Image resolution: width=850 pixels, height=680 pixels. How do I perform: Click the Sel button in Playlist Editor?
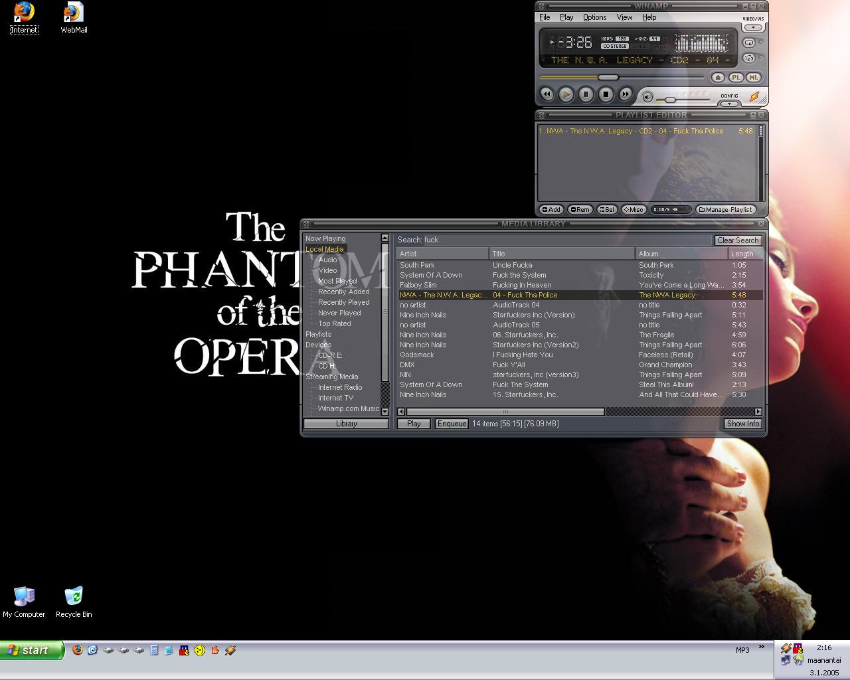[x=607, y=209]
